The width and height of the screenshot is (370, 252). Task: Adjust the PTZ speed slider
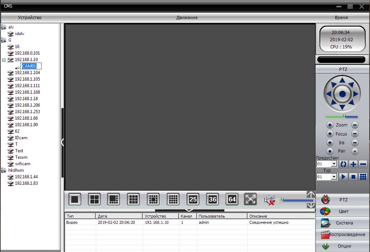click(x=344, y=116)
